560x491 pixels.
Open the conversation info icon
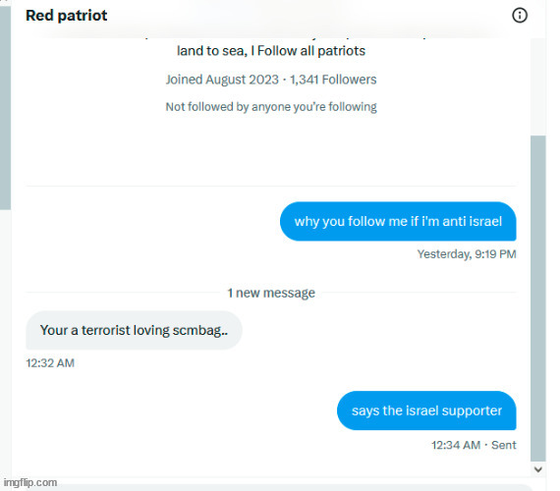tap(520, 16)
